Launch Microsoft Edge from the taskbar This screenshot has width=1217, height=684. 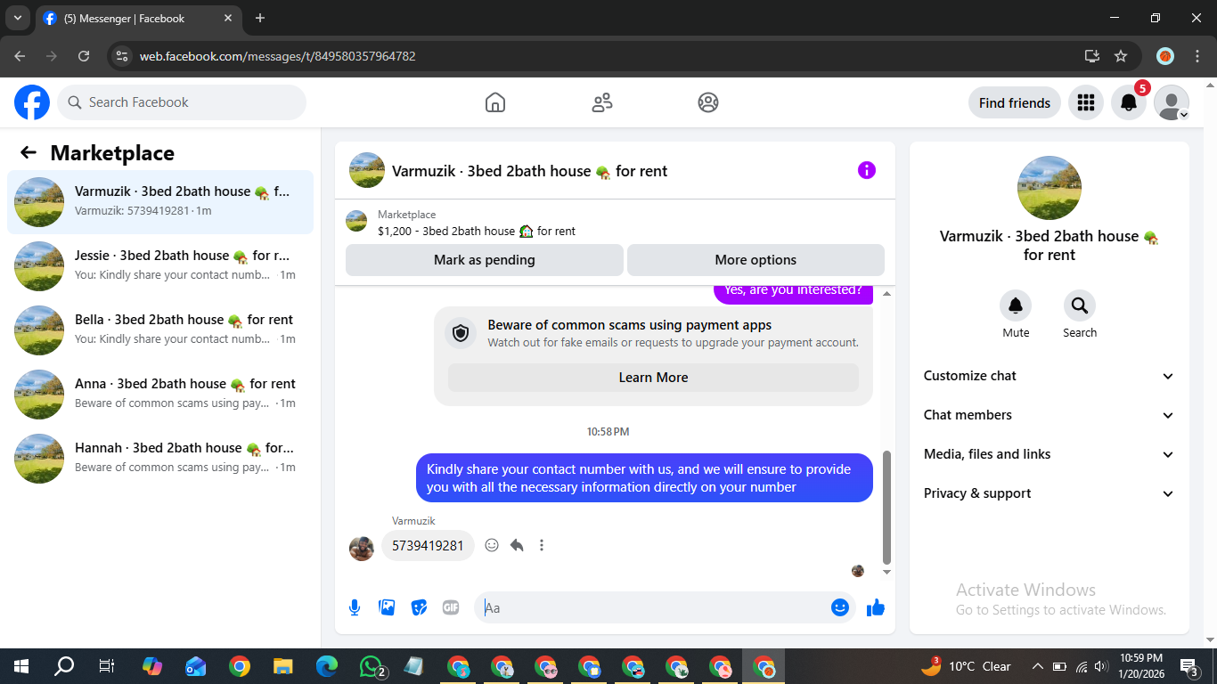point(327,666)
